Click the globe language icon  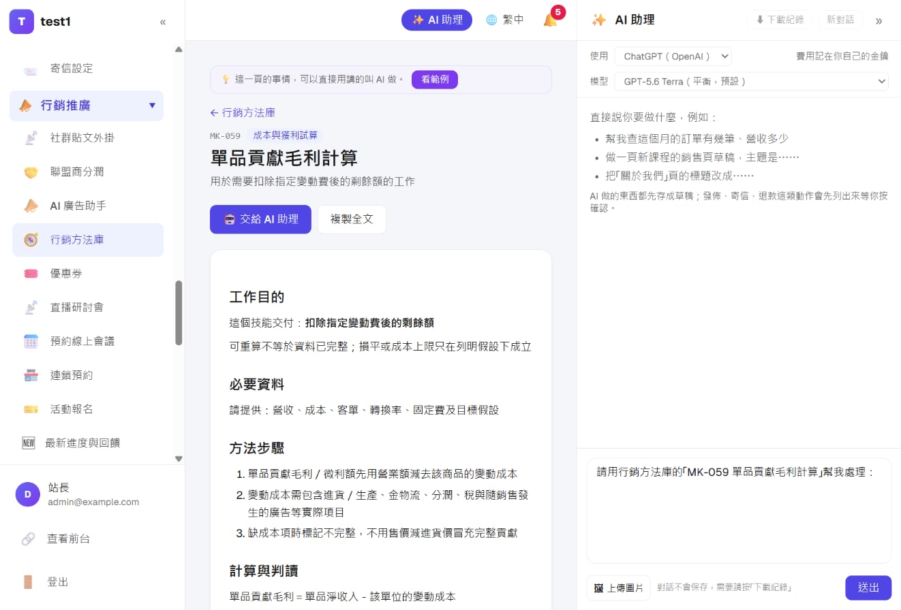(x=491, y=20)
